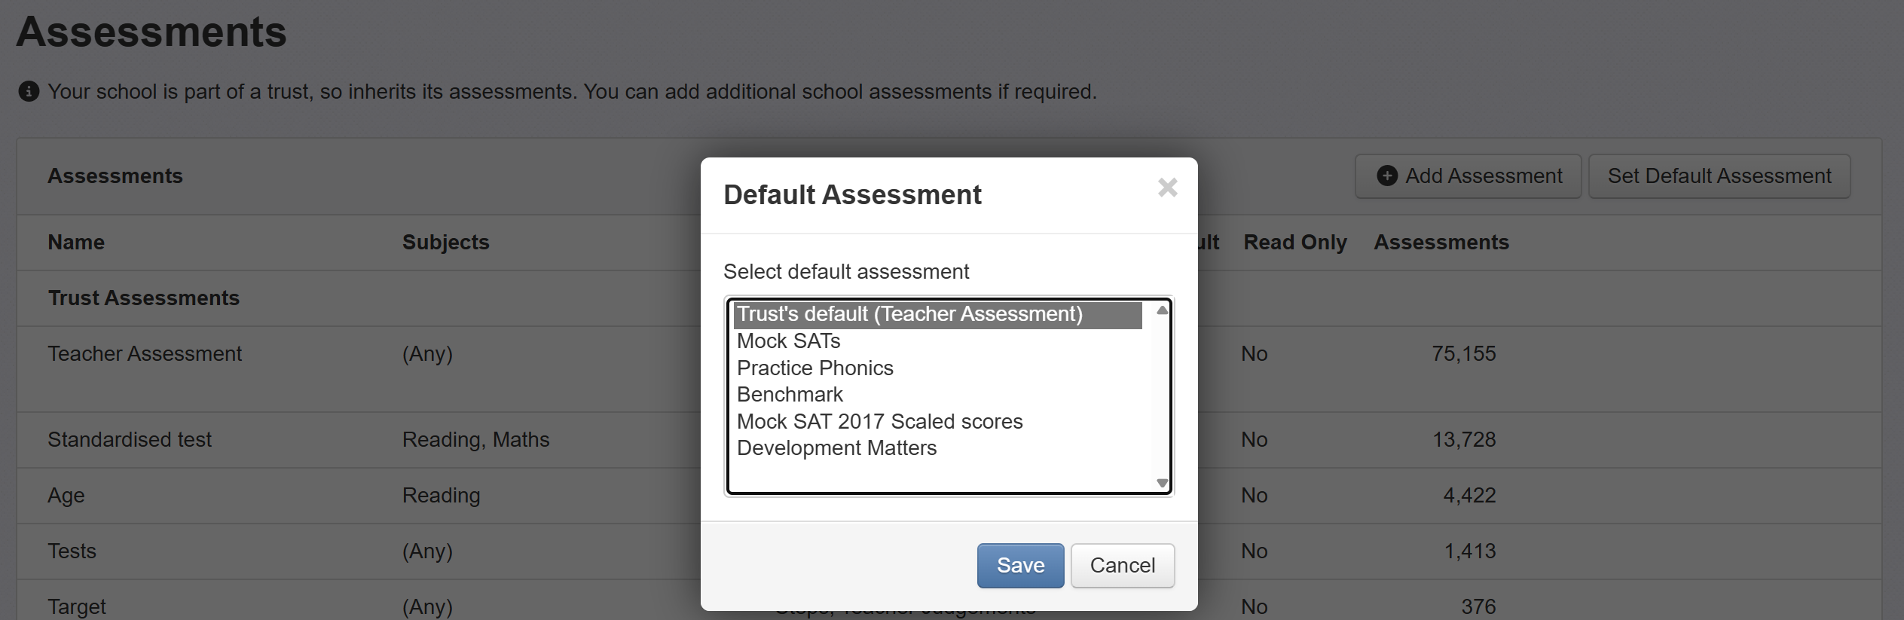This screenshot has width=1904, height=620.
Task: Open the Standardised test row
Action: (130, 440)
